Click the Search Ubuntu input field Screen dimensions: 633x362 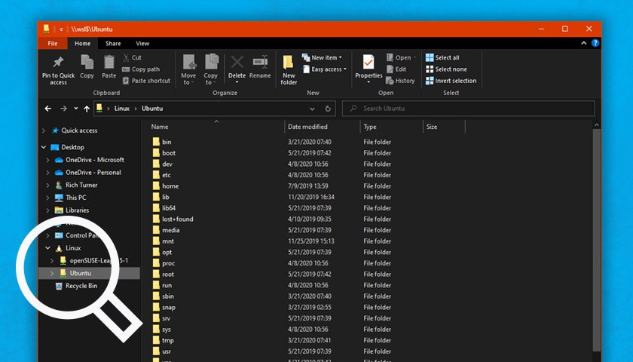(x=468, y=109)
